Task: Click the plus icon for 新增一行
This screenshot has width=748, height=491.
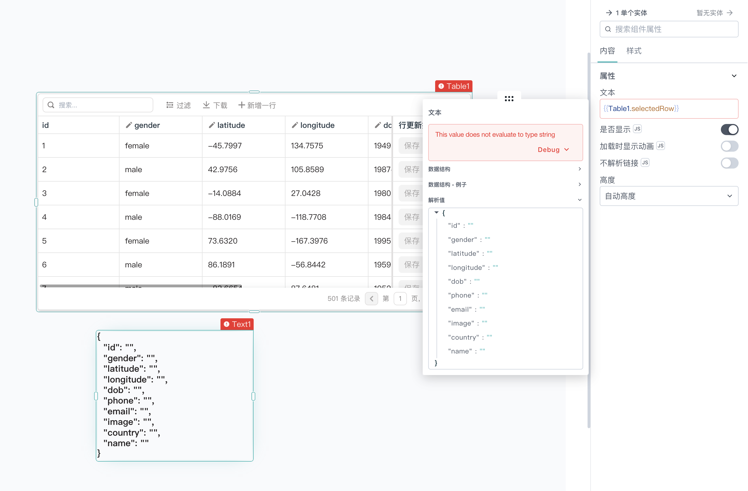Action: pyautogui.click(x=241, y=105)
